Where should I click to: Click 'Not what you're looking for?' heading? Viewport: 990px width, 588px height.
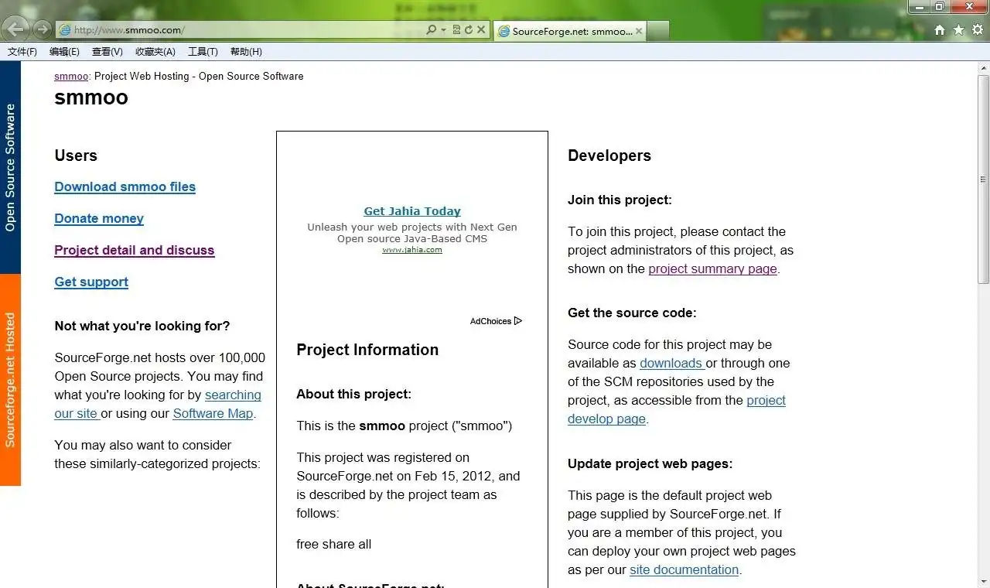pos(142,326)
